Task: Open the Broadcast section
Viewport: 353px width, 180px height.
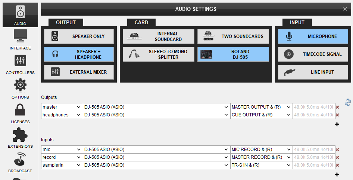Action: 20,162
